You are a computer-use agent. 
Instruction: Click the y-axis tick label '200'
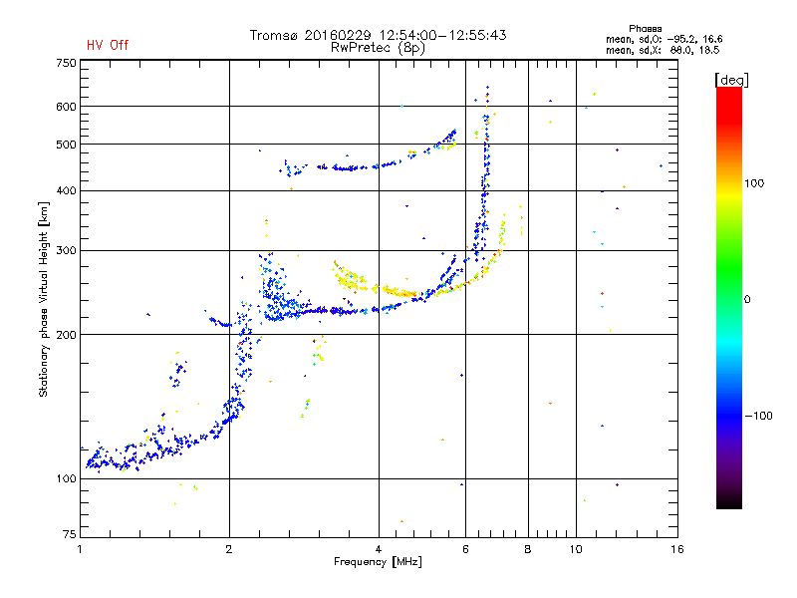pyautogui.click(x=66, y=335)
